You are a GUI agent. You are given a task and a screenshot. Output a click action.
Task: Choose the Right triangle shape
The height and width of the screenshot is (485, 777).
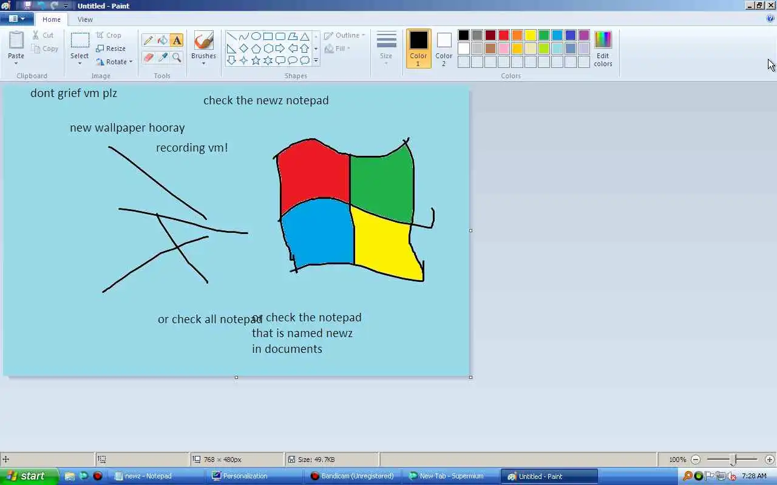click(231, 48)
